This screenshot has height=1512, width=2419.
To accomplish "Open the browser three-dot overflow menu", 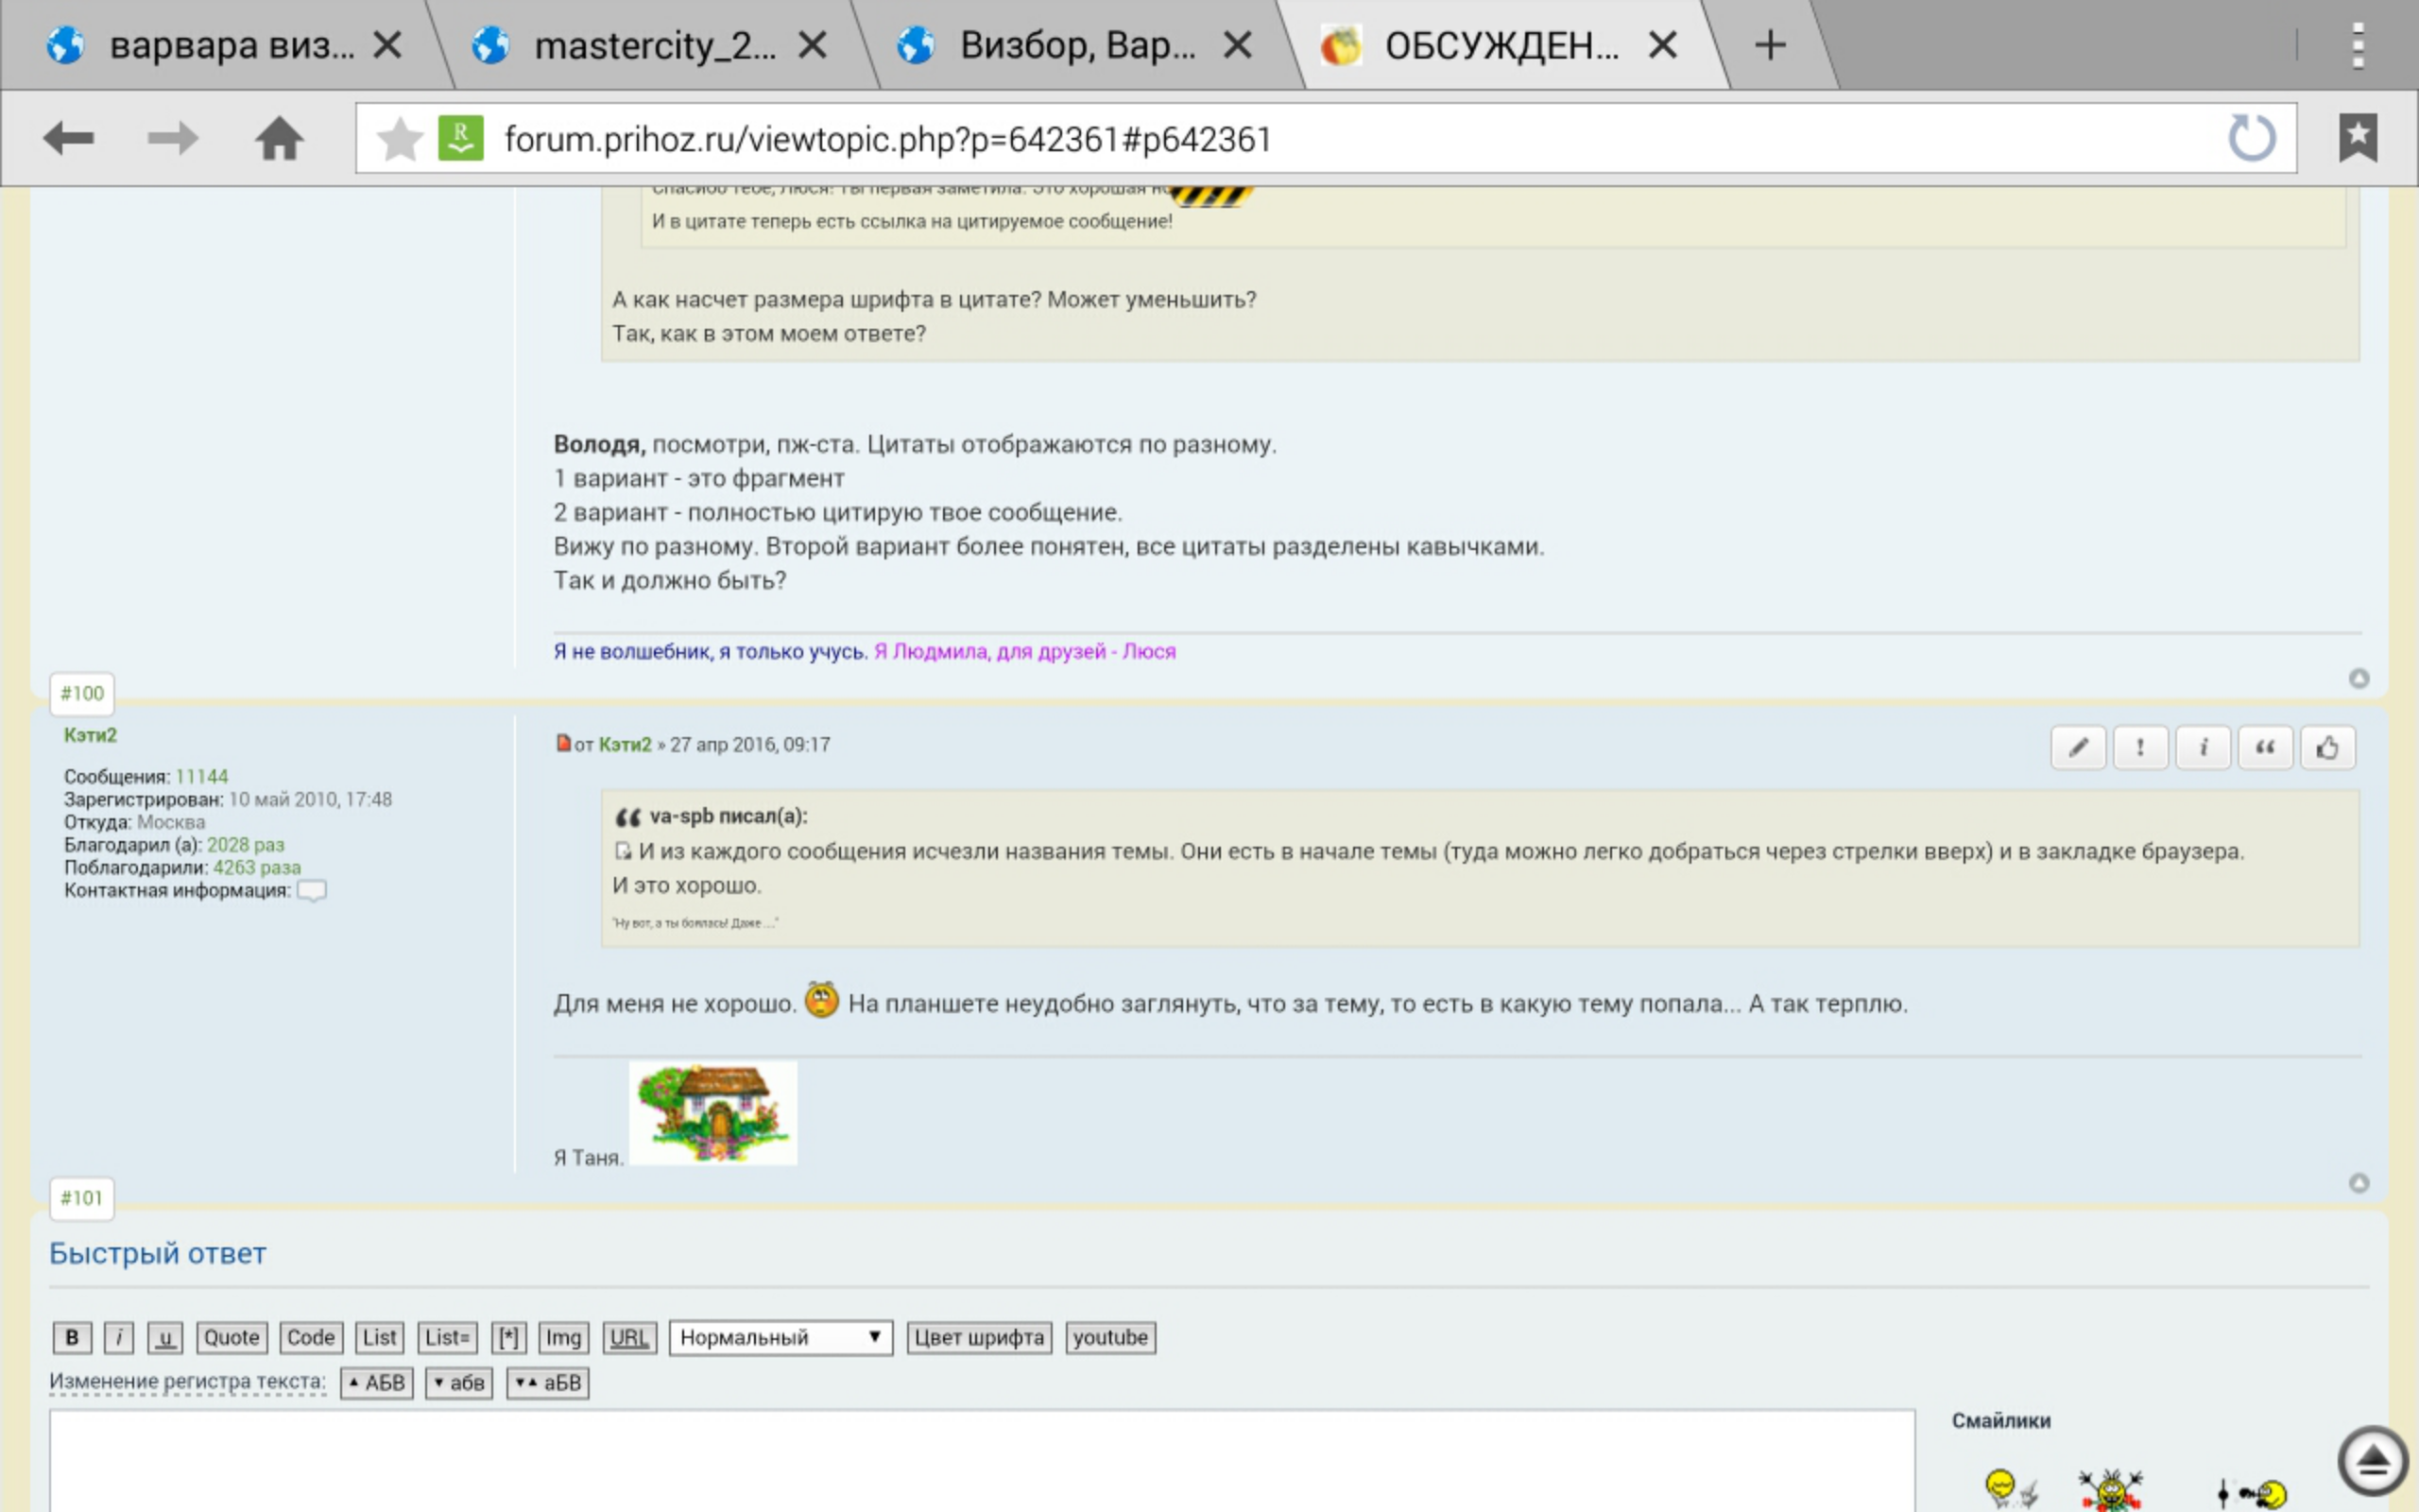I will (x=2357, y=45).
